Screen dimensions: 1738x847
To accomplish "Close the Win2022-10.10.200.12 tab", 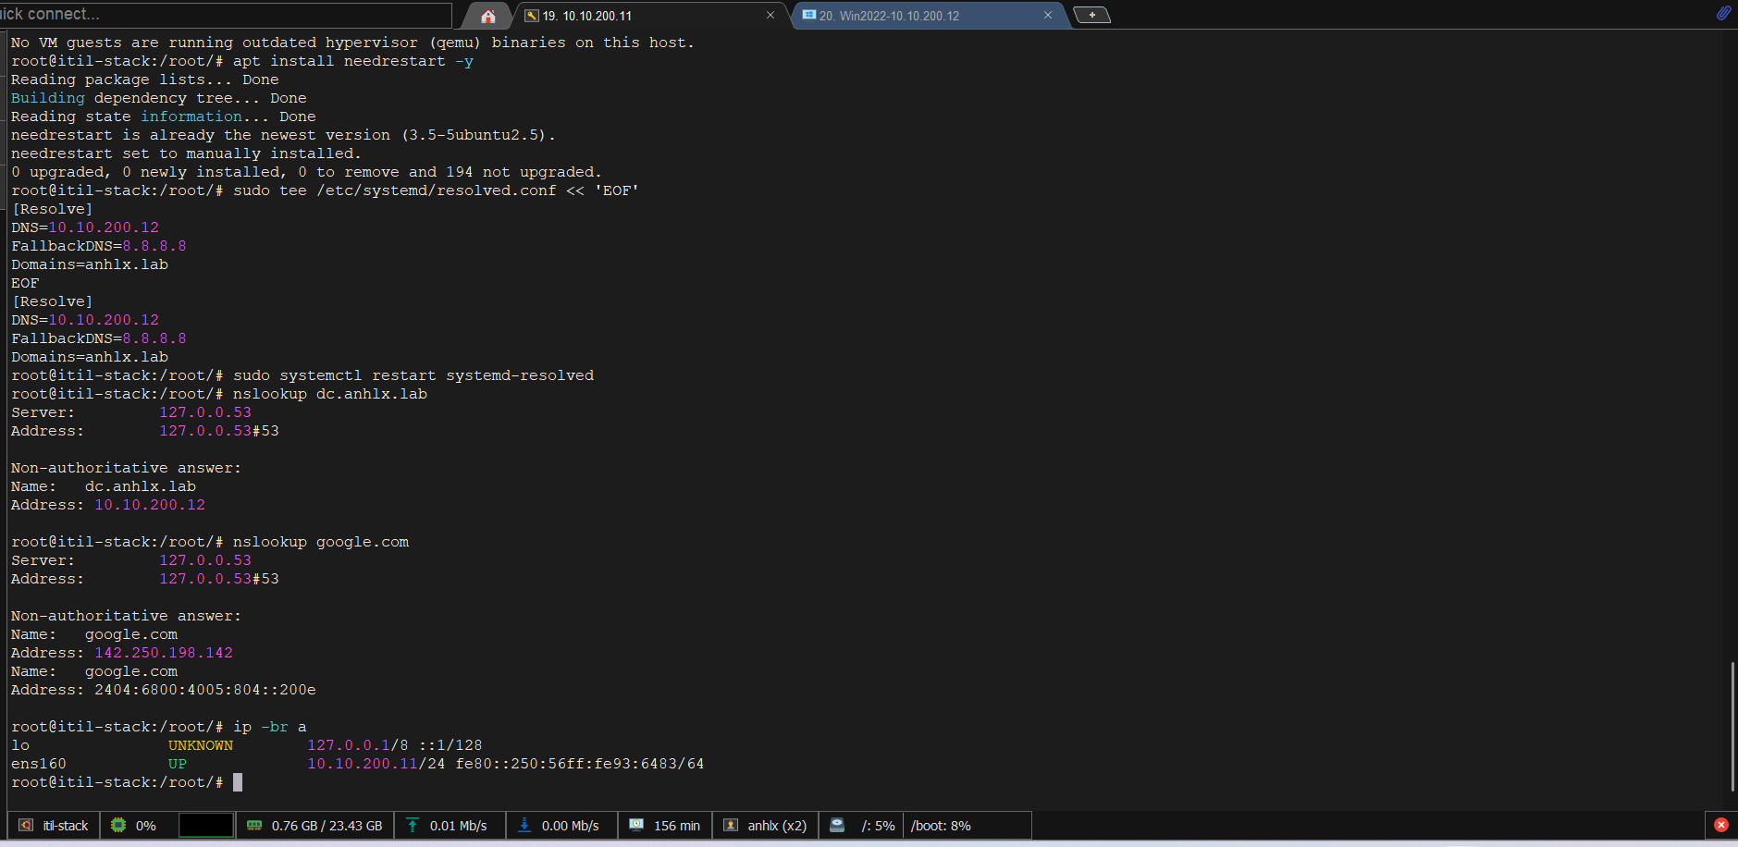I will click(1047, 15).
